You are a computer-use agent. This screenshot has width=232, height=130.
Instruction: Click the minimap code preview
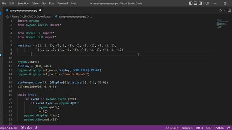point(221,23)
